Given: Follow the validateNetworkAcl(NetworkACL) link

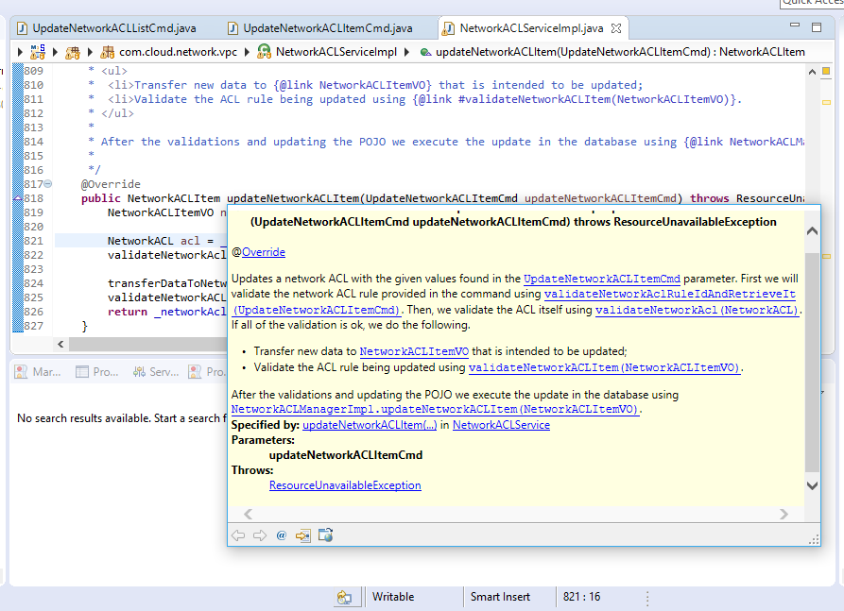Looking at the screenshot, I should pyautogui.click(x=698, y=310).
